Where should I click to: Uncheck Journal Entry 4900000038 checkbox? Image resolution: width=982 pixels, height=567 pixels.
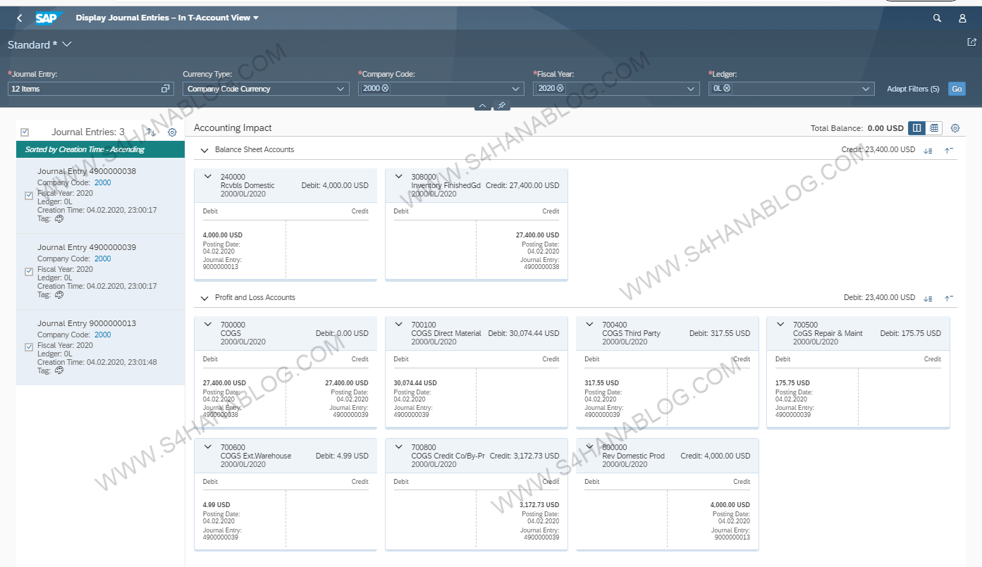point(29,196)
